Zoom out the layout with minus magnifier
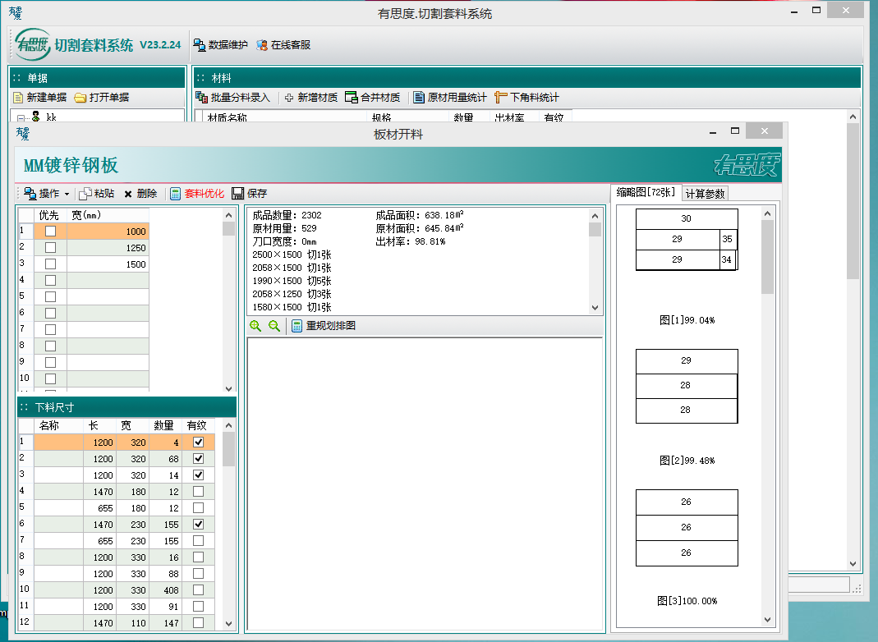 click(x=274, y=326)
